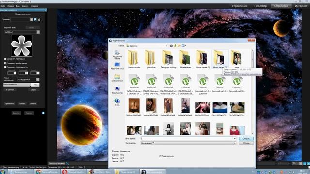
Task: Click the В центре button
Action: (x=10, y=90)
